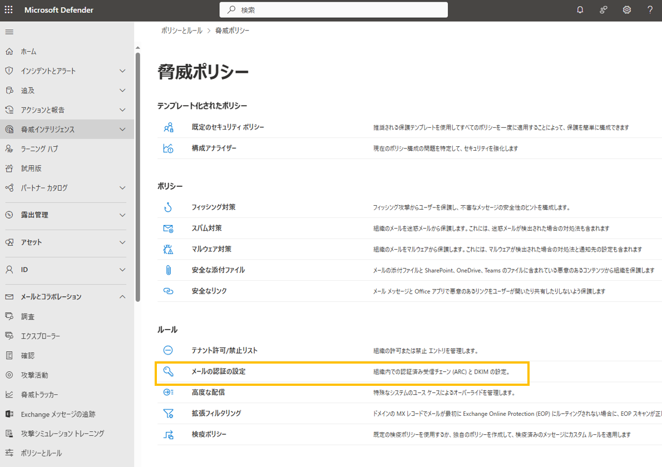Click the スパム対策 mail icon
Viewport: 662px width, 467px height.
[168, 228]
